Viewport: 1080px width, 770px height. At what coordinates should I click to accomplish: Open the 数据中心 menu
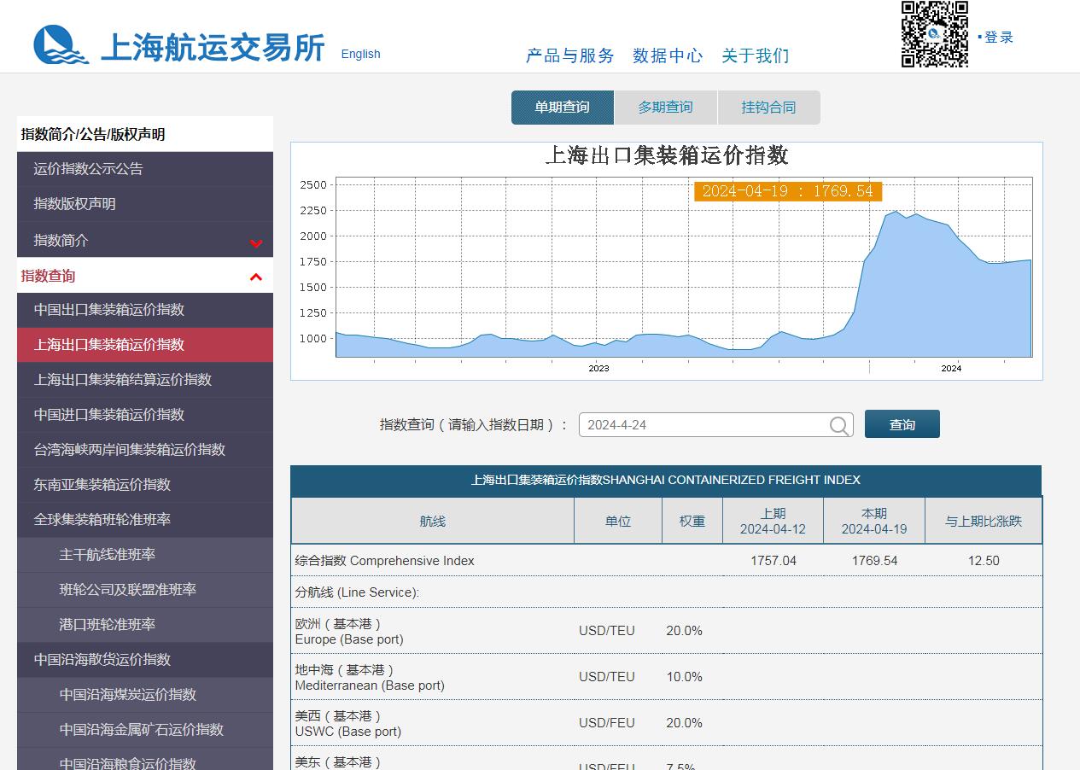668,55
